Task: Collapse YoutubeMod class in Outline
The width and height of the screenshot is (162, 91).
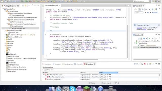Action: pyautogui.click(x=135, y=43)
